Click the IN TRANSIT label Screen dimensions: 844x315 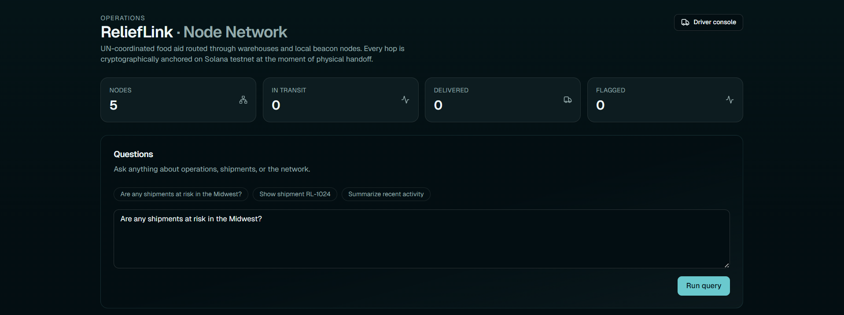pos(289,90)
